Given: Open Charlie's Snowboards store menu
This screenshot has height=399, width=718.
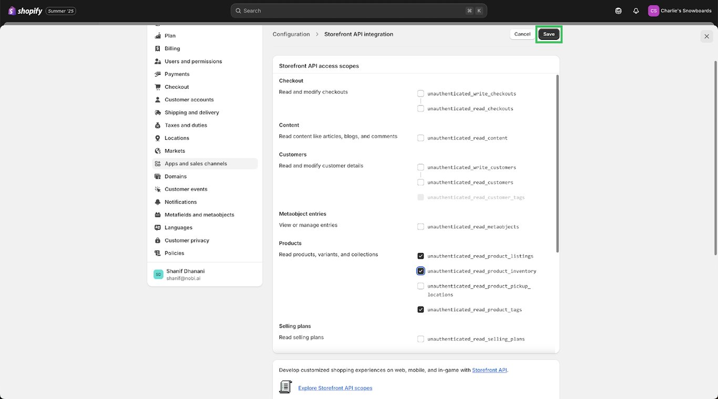Looking at the screenshot, I should (x=680, y=10).
